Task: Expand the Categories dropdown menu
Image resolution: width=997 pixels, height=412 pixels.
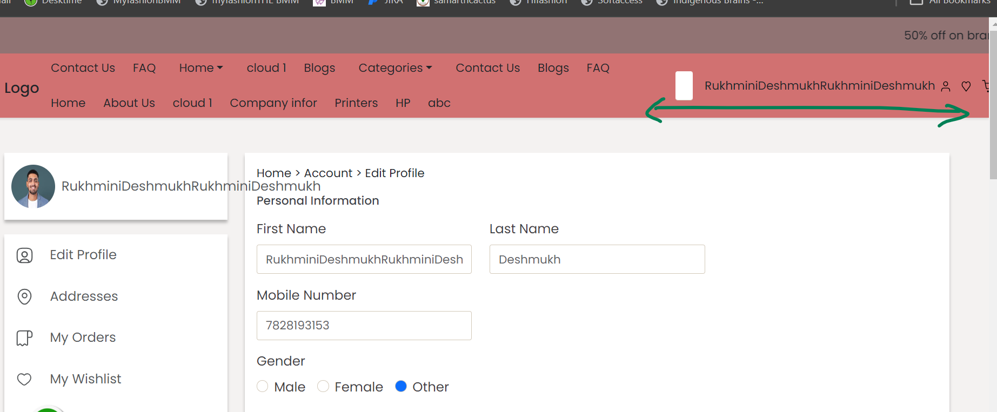Action: pyautogui.click(x=396, y=68)
